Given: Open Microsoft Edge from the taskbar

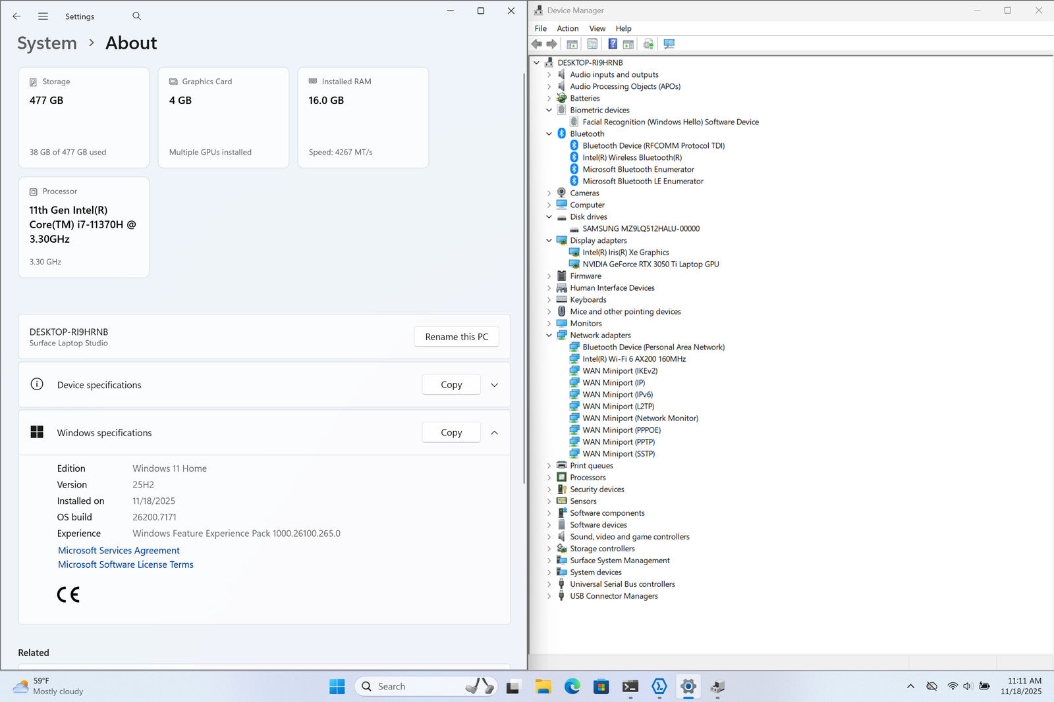Looking at the screenshot, I should coord(572,687).
